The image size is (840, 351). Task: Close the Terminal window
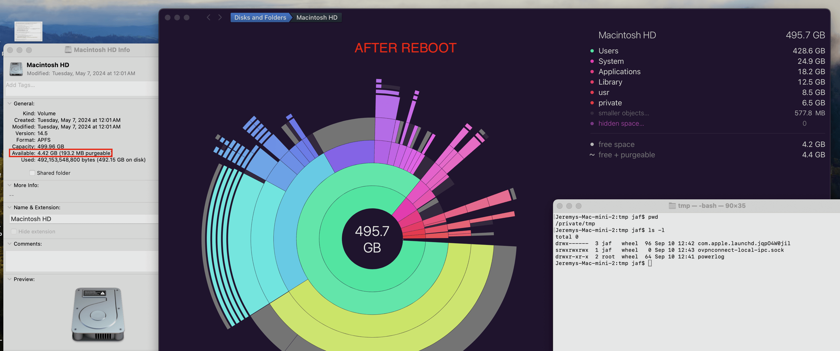560,206
